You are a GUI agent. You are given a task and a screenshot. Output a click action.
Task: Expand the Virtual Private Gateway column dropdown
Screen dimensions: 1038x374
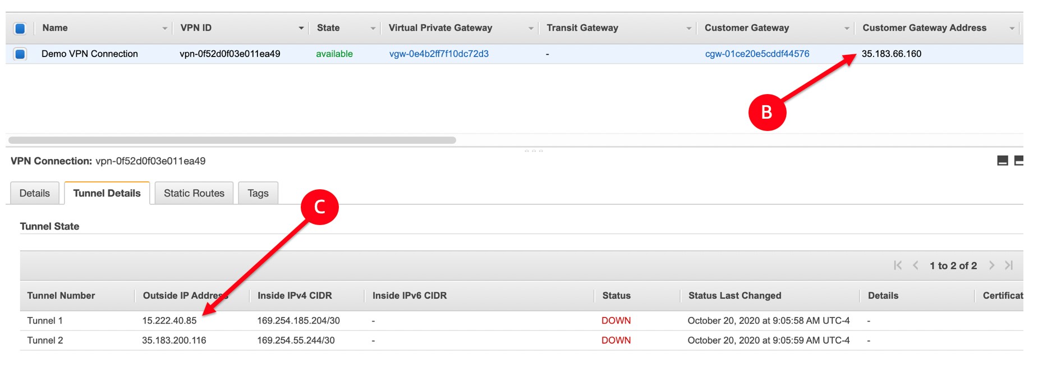click(x=531, y=28)
